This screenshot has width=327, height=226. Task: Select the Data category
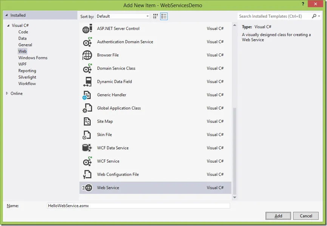[x=22, y=38]
